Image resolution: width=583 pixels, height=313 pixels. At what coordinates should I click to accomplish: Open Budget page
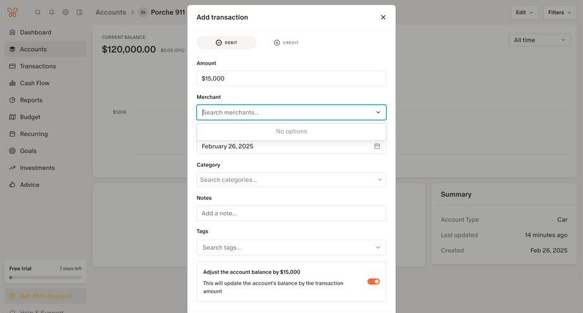click(46, 117)
